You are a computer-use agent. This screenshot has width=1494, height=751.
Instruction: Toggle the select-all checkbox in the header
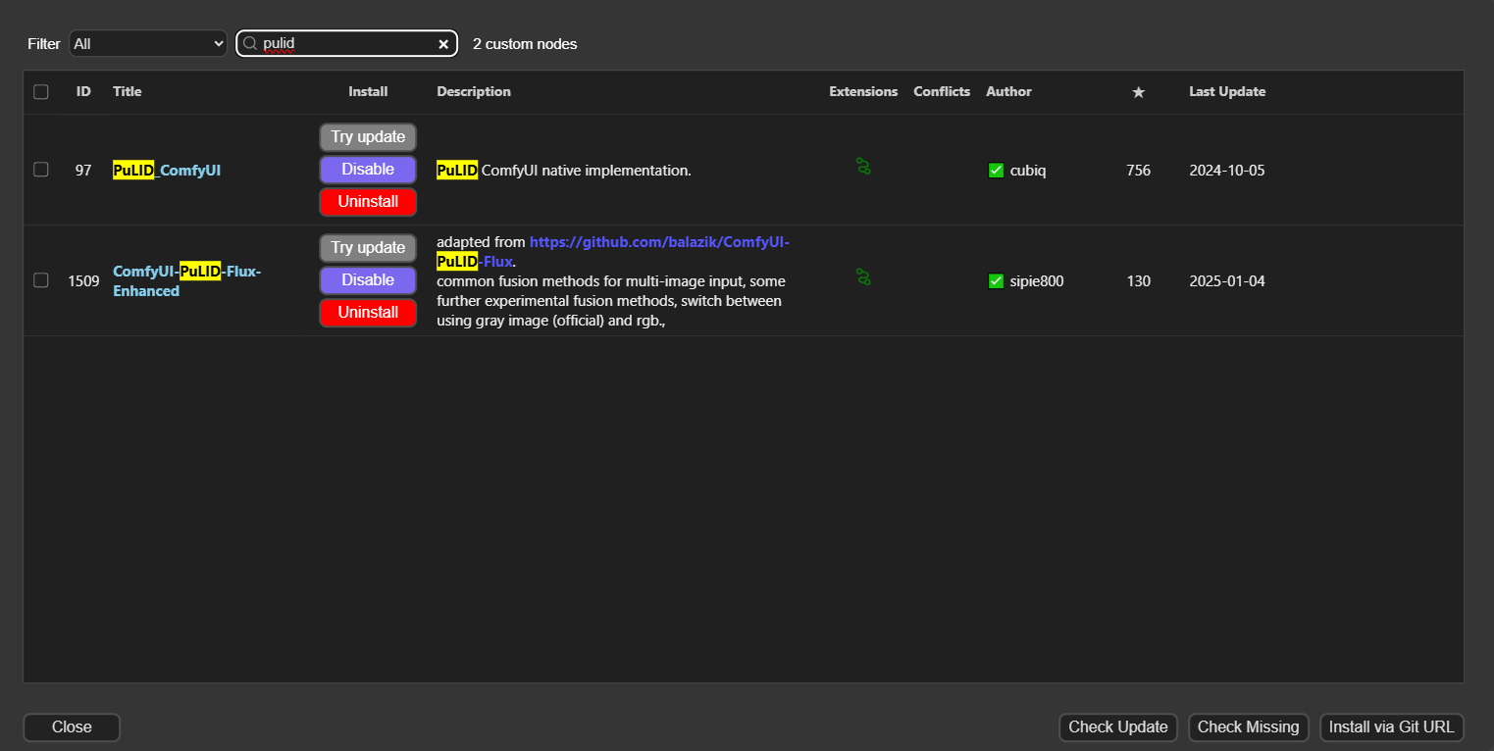pos(41,92)
